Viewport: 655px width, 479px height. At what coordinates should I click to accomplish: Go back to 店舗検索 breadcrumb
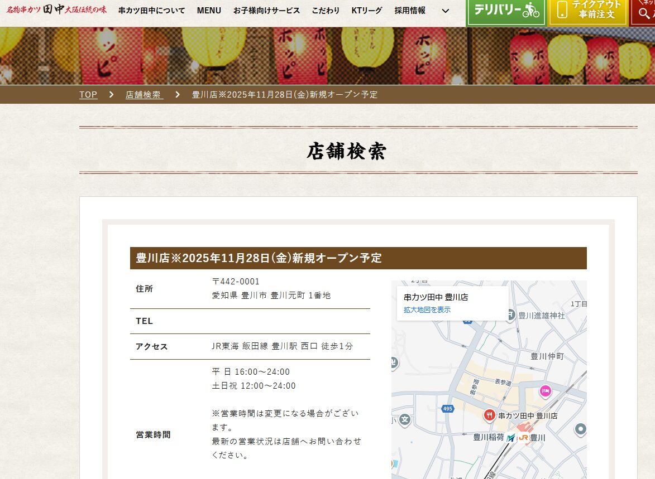(x=144, y=95)
